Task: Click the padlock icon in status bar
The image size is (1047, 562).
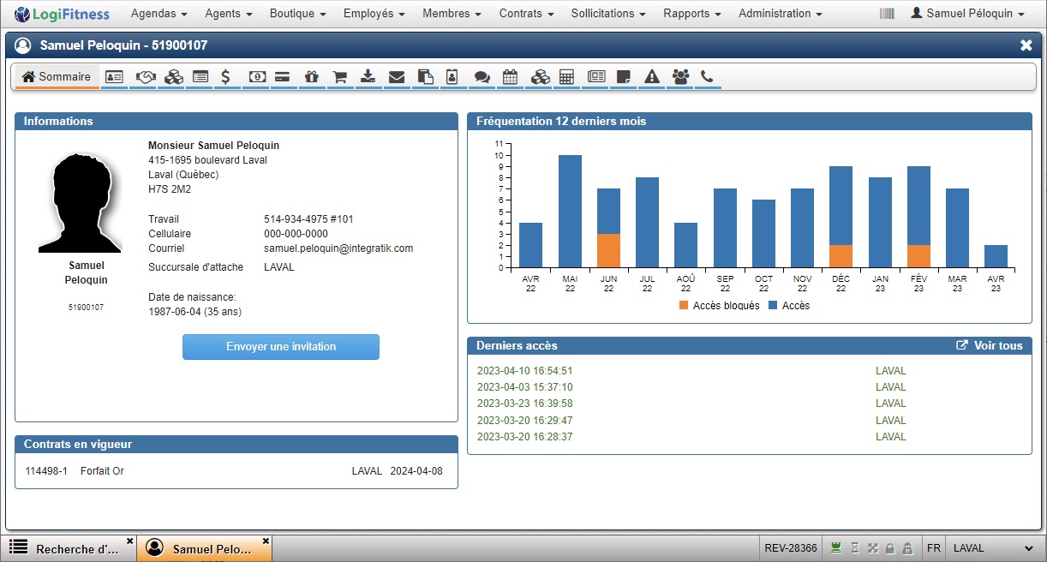Action: (889, 548)
